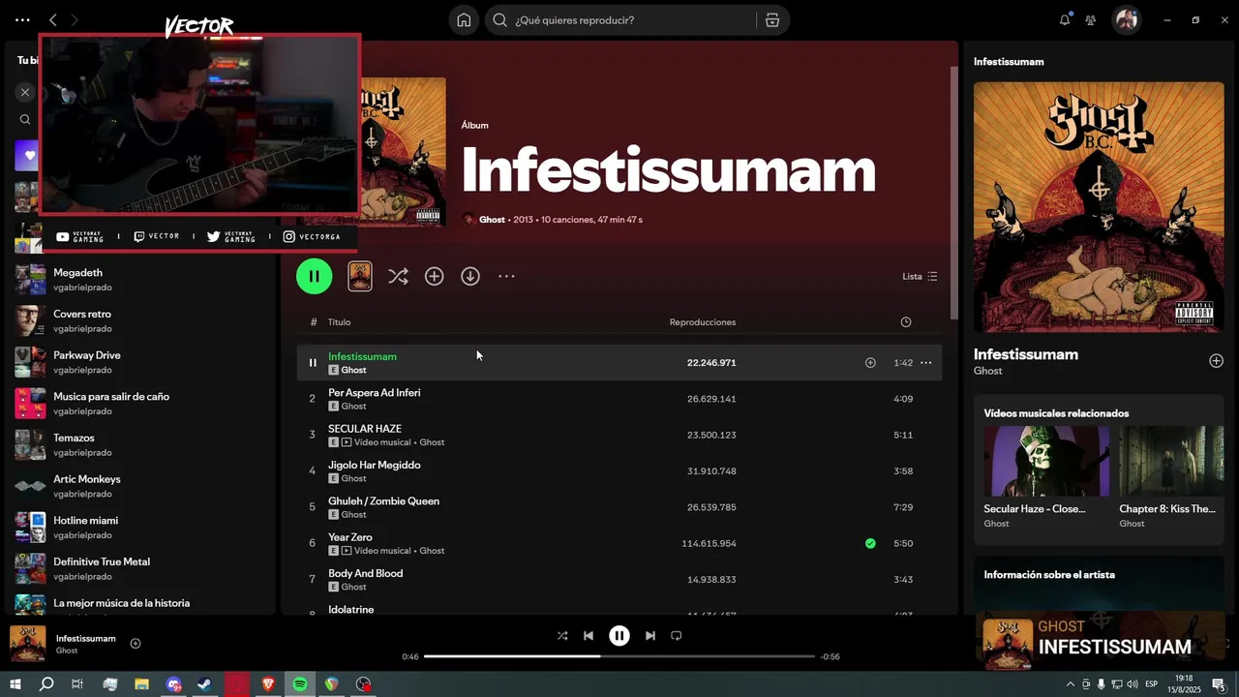Open Ghost artist link in right panel
This screenshot has height=697, width=1239.
(x=988, y=371)
